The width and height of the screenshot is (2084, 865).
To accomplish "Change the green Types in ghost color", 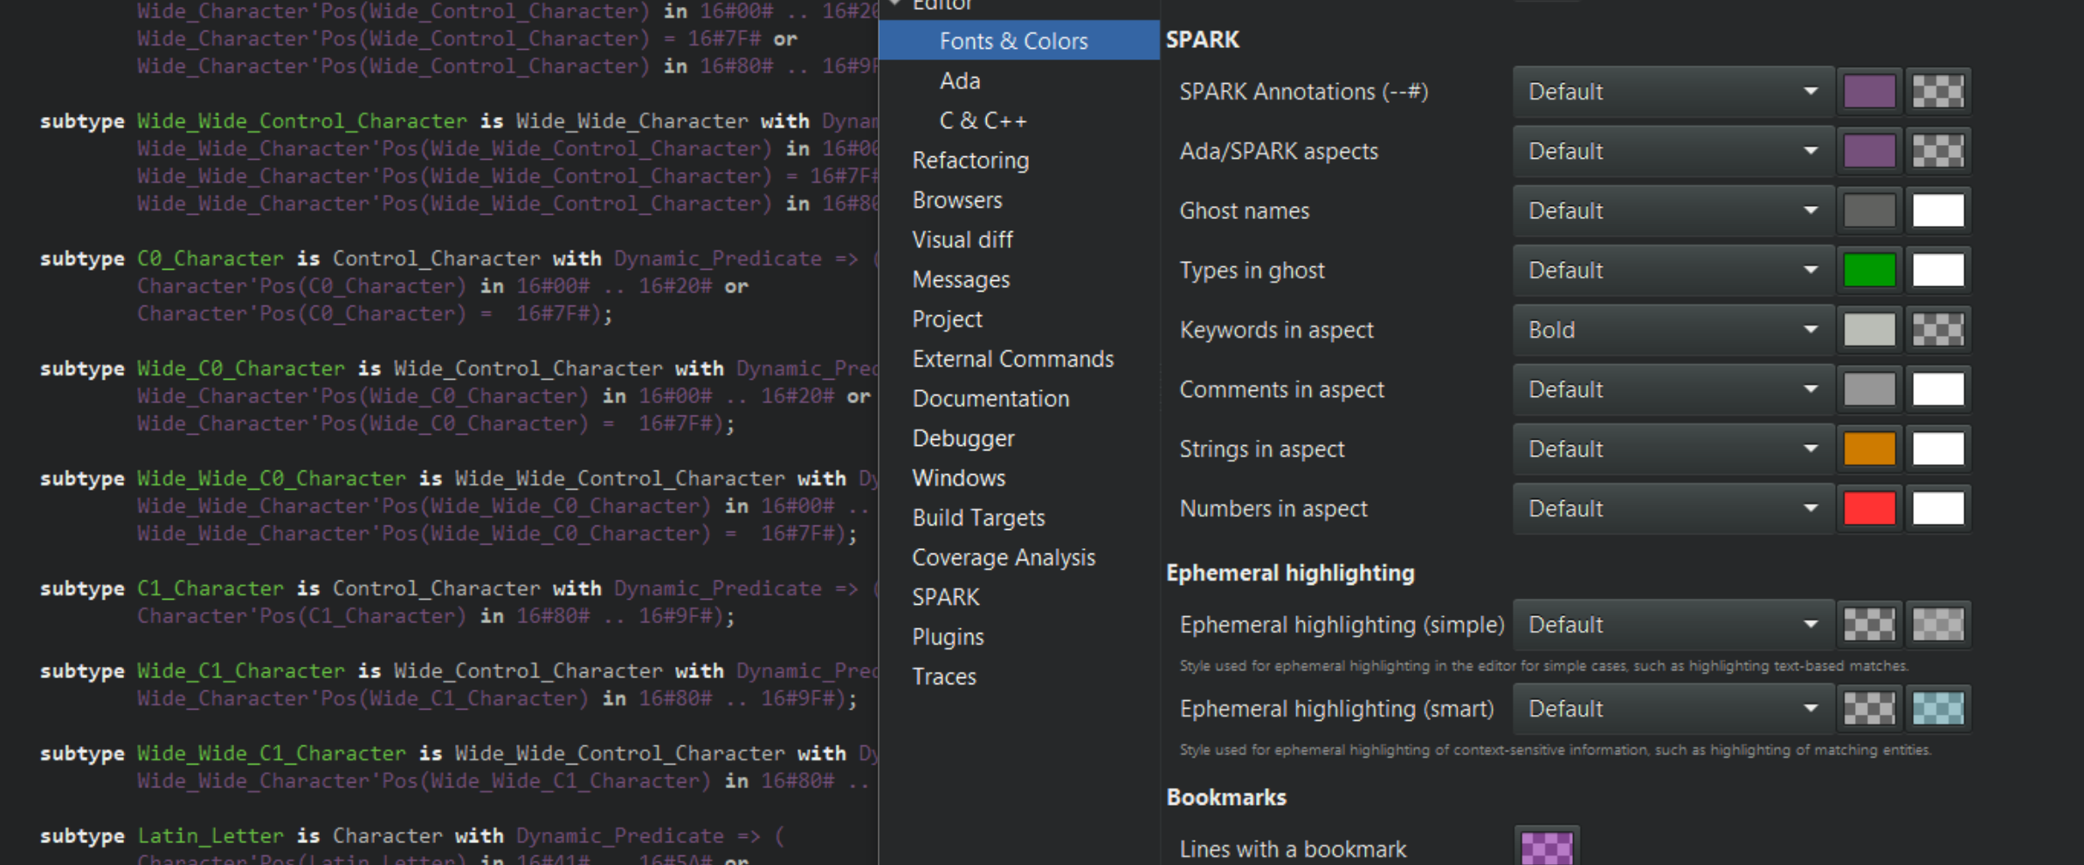I will point(1868,270).
